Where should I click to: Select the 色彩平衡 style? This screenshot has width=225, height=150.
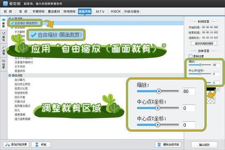pos(20,97)
